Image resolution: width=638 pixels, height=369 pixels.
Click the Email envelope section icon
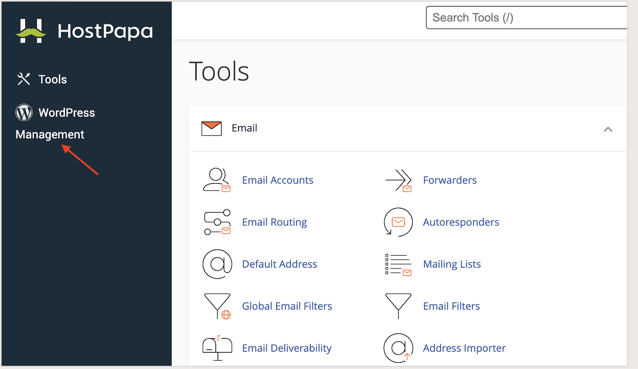(x=211, y=128)
